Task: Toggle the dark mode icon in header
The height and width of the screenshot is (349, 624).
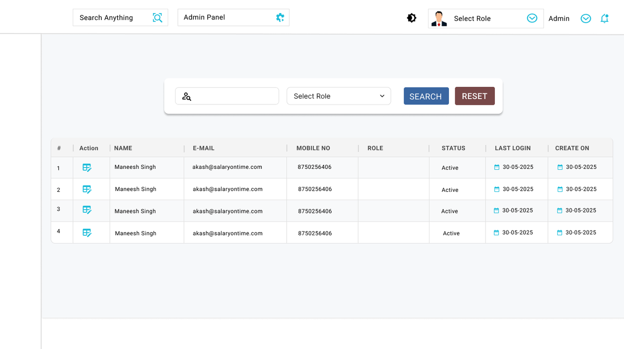Action: [411, 18]
